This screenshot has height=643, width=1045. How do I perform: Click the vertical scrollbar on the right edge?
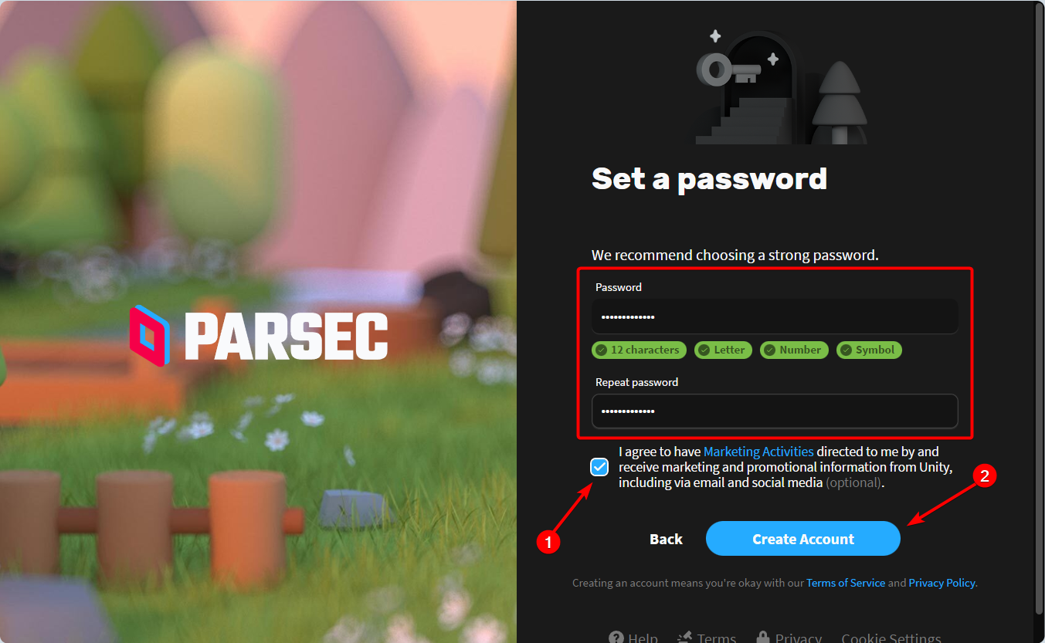click(x=1039, y=309)
